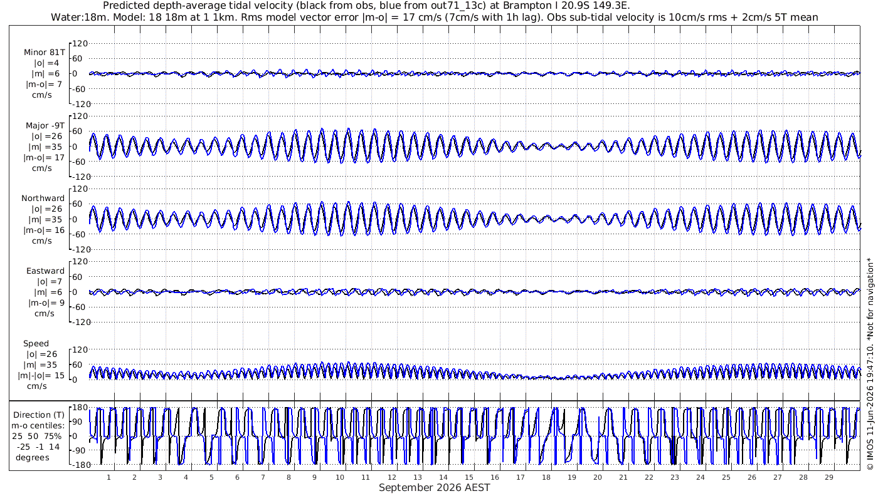Screen dimensions: 878x501
Task: Click the '|m-o|= 17' value under Major
Action: [x=44, y=157]
